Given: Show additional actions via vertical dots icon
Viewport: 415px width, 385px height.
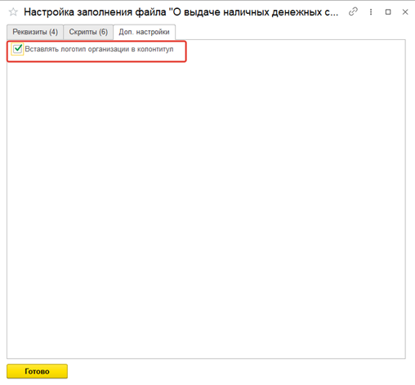Looking at the screenshot, I should click(371, 12).
